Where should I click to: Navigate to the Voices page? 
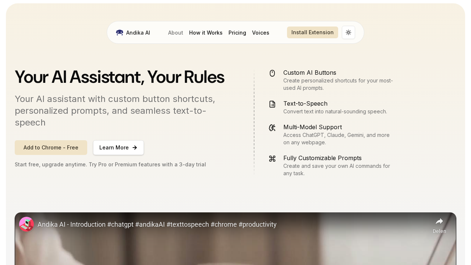pos(261,32)
